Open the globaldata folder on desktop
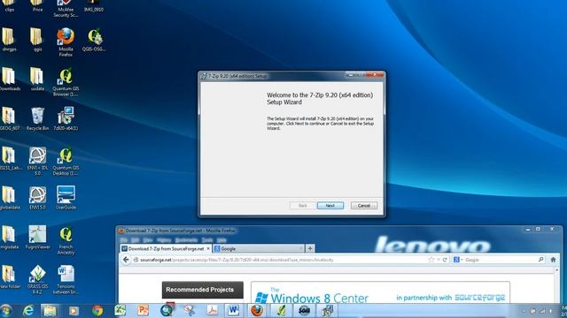Viewport: 567px width, 318px height. coord(9,198)
